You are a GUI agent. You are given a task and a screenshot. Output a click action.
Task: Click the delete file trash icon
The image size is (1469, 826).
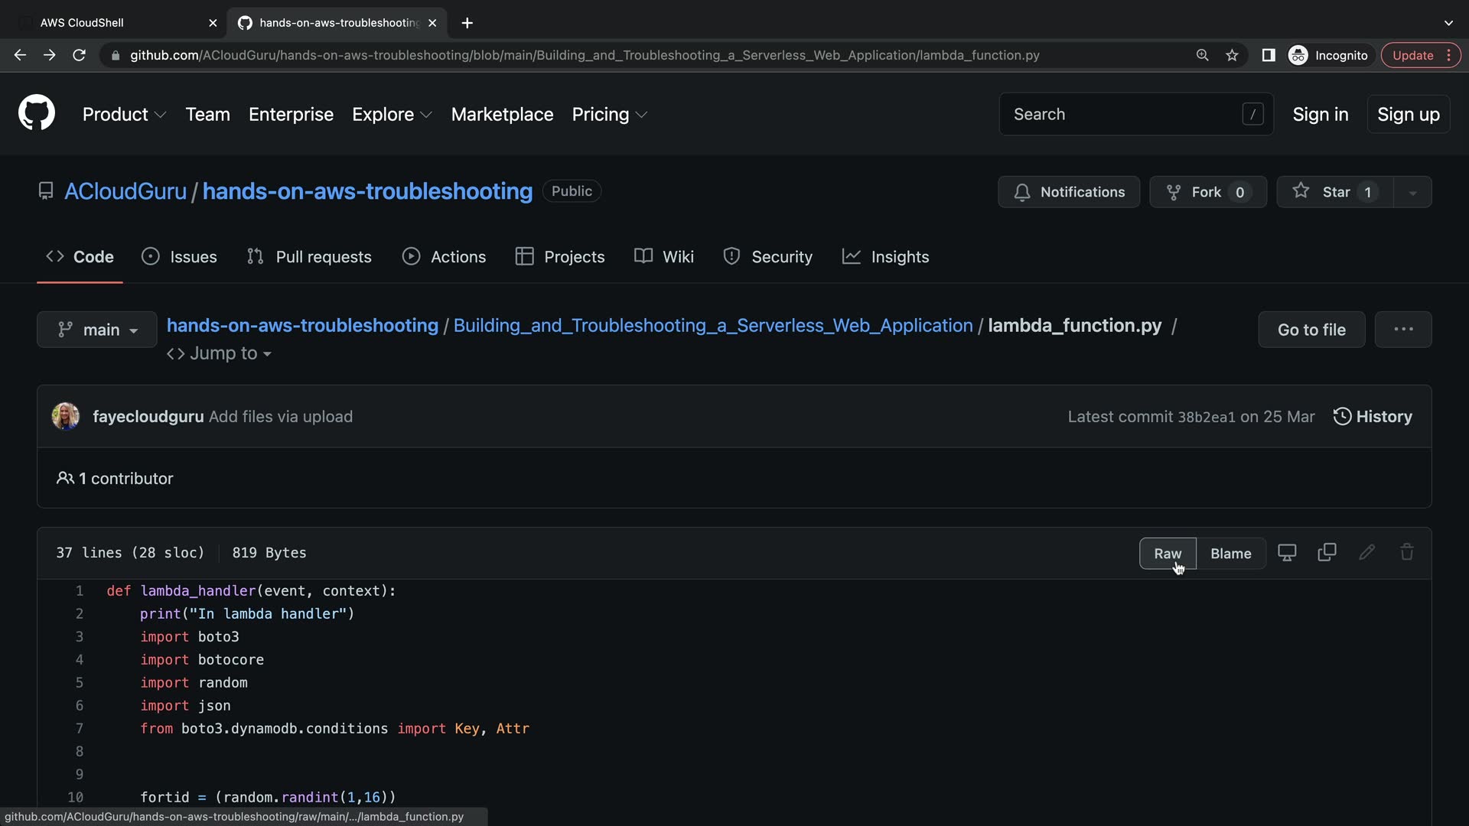click(x=1406, y=552)
